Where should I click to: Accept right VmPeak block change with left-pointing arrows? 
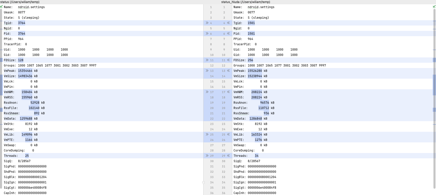tap(228, 71)
